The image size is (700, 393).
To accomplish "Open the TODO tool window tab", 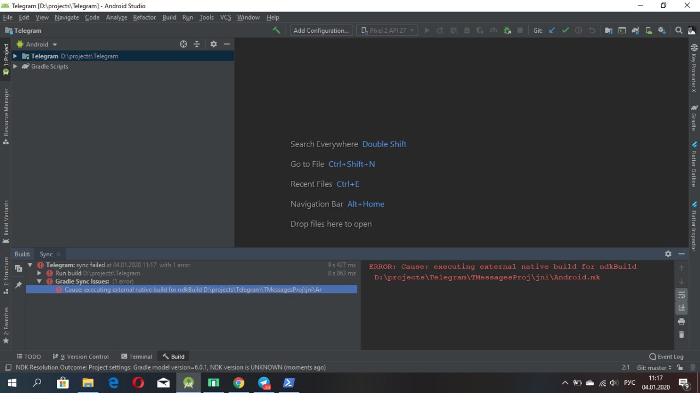I will tap(28, 356).
